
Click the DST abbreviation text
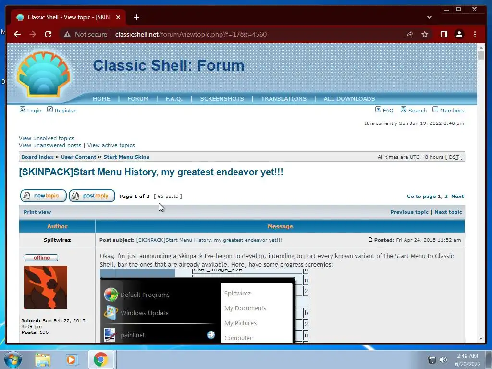pos(454,157)
